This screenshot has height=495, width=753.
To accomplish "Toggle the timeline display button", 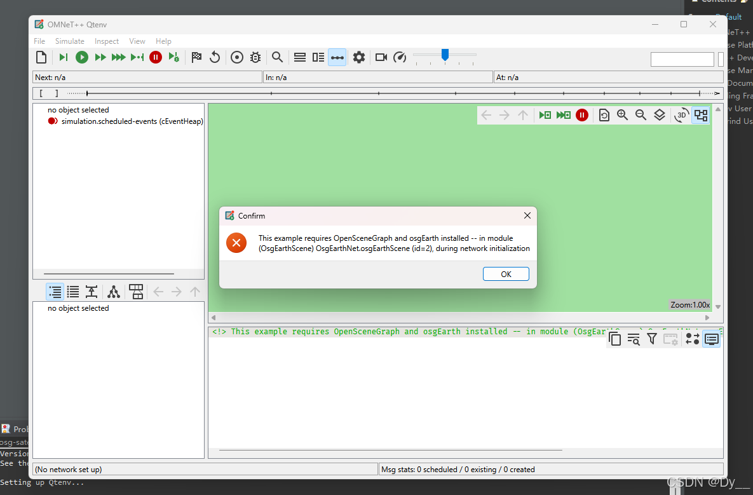I will 337,57.
